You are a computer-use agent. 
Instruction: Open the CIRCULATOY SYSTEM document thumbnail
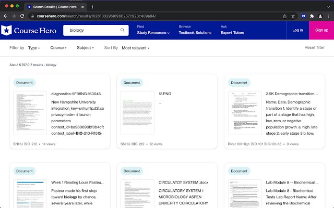(137, 193)
